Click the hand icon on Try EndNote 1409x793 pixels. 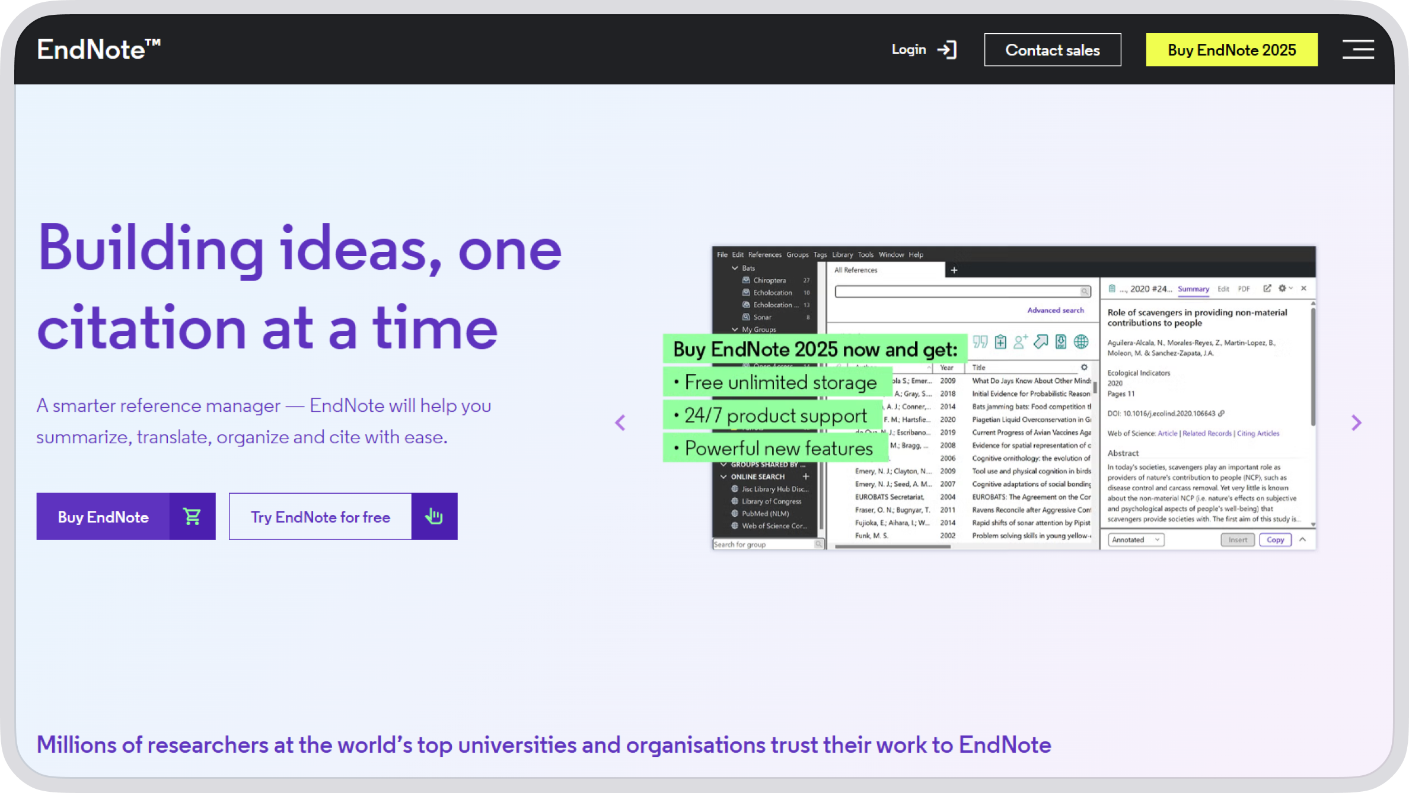click(x=434, y=516)
